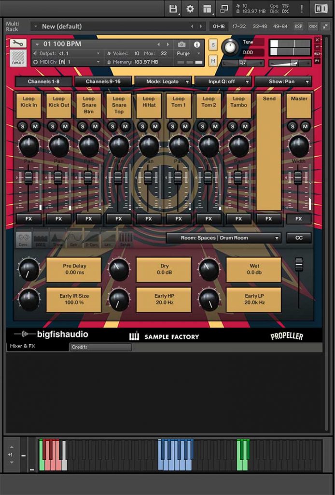The width and height of the screenshot is (335, 495).
Task: Mute the Master channel
Action: tap(305, 127)
